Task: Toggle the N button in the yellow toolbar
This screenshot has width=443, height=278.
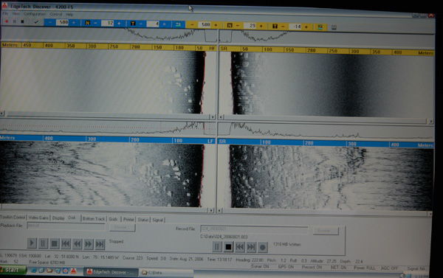Action: pyautogui.click(x=230, y=25)
